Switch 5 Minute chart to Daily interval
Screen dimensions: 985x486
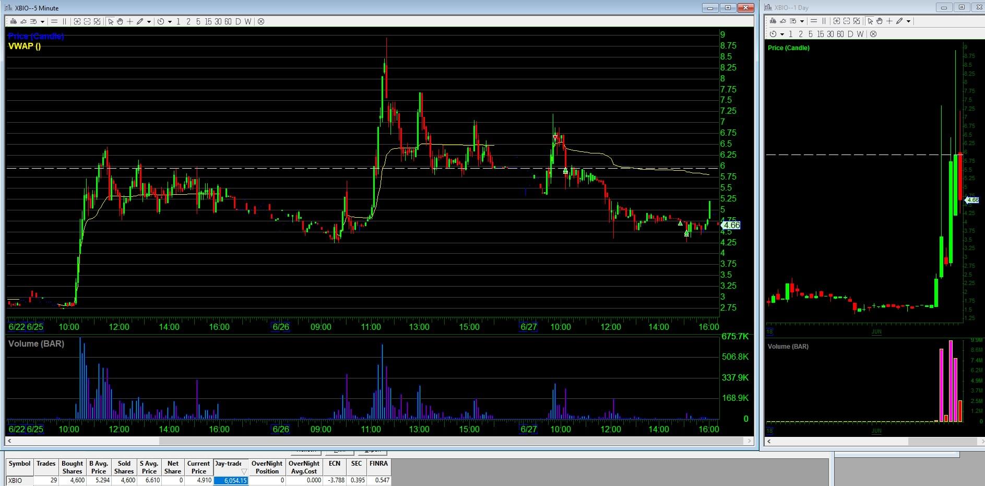238,21
